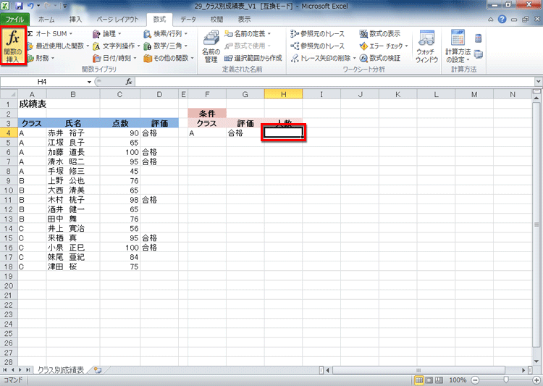This screenshot has width=543, height=386.
Task: Open Calculation Options (計算方法の設定)
Action: click(458, 47)
